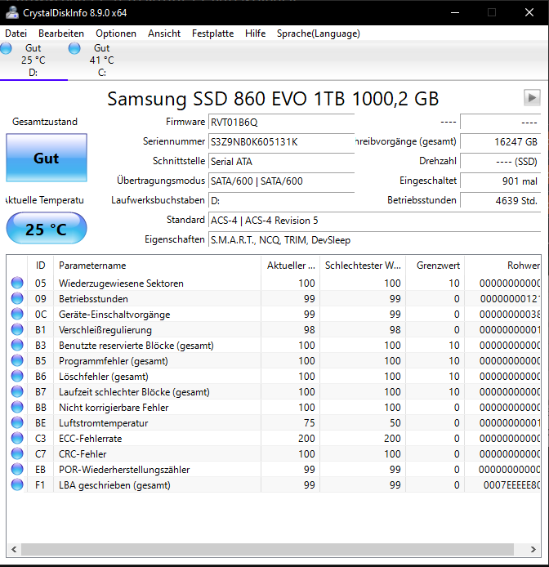Image resolution: width=549 pixels, height=567 pixels.
Task: Click scroll right arrow of horizontal scrollbar
Action: [533, 549]
